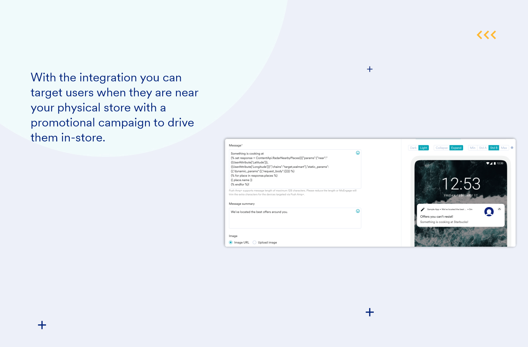This screenshot has width=528, height=347.
Task: Click inside the Message text area
Action: [x=295, y=169]
